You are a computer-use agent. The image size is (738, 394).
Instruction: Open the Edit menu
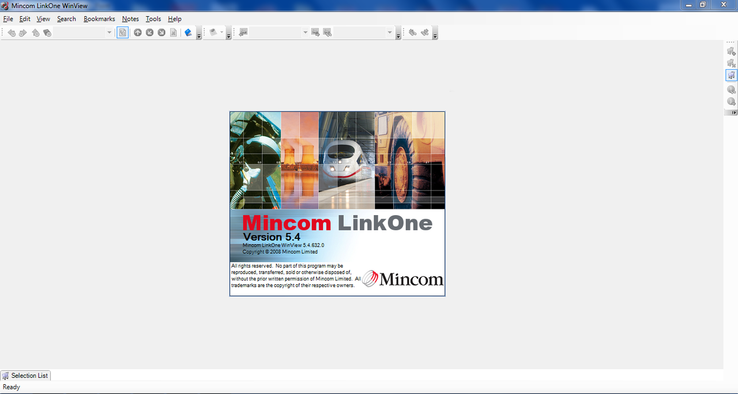[25, 19]
